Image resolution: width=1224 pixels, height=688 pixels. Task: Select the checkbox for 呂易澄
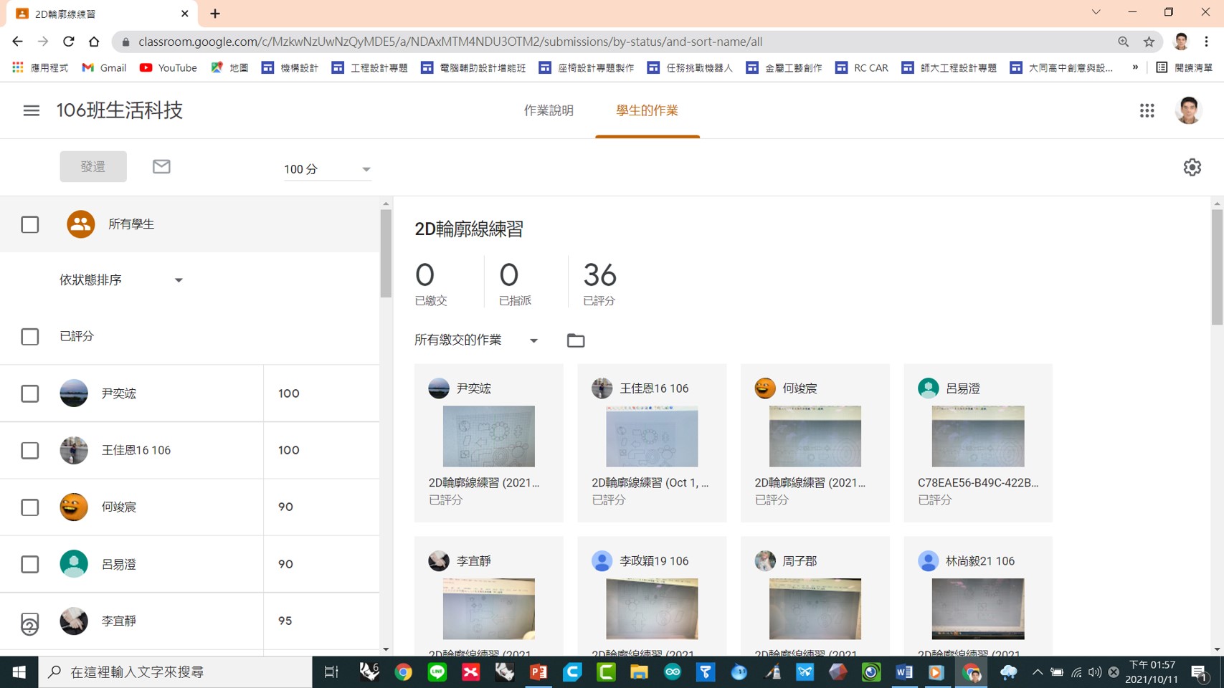30,564
